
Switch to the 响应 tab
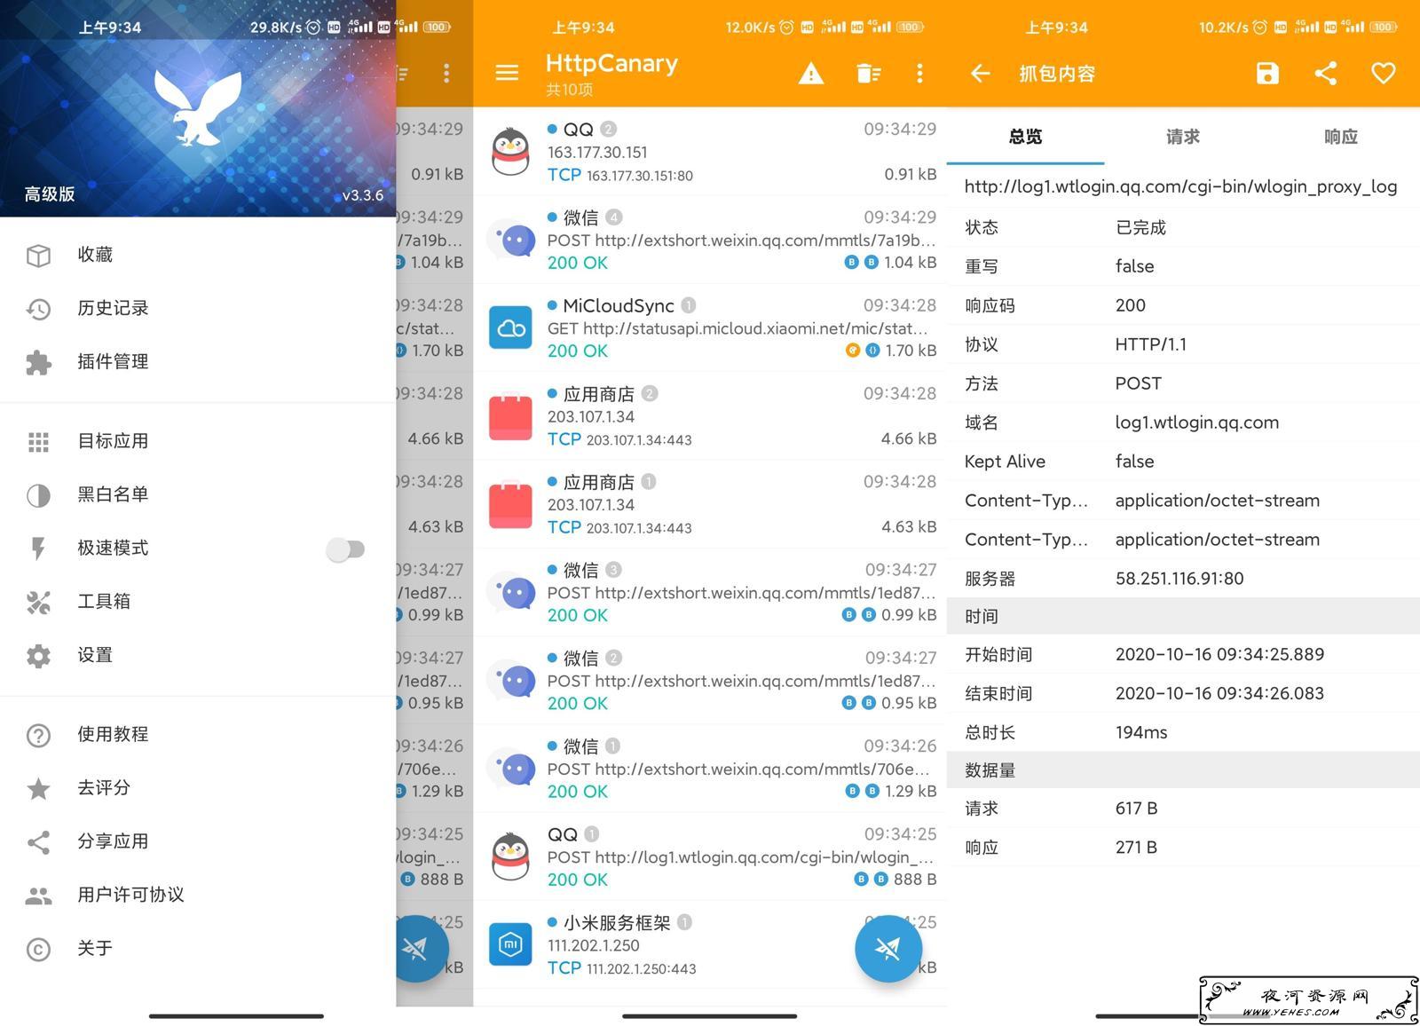[1340, 137]
